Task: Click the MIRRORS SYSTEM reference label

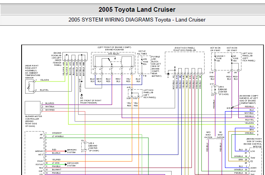Action: pos(72,151)
